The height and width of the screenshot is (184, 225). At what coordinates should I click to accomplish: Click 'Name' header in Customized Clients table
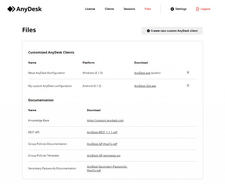(32, 63)
